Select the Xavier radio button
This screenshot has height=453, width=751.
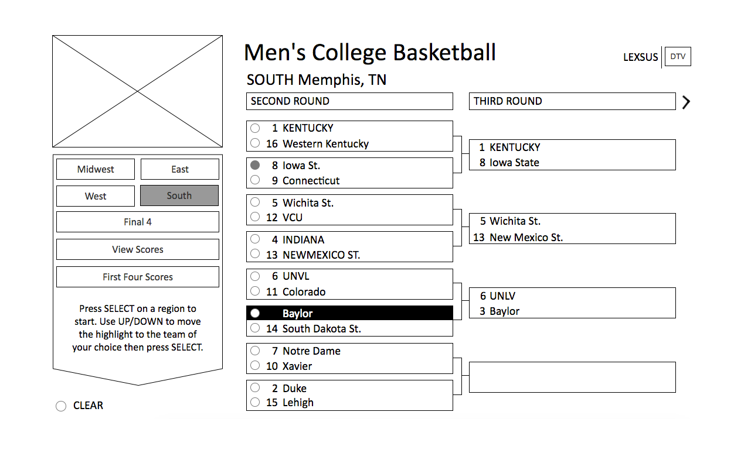pos(255,366)
